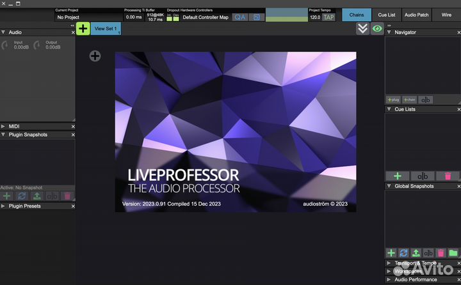
Task: Rename plugin snapshot with a|b icon
Action: 52,196
